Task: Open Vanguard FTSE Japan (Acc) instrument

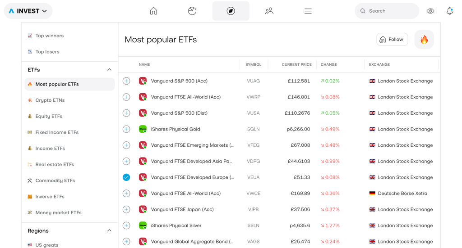Action: tap(182, 209)
